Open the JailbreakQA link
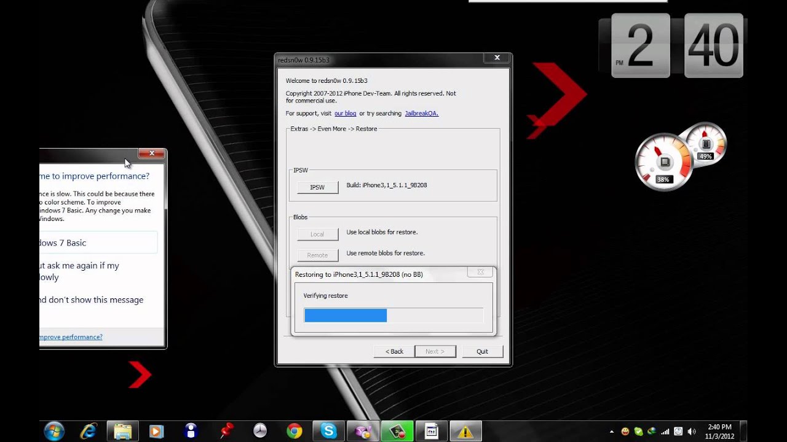The height and width of the screenshot is (442, 787). pos(421,114)
